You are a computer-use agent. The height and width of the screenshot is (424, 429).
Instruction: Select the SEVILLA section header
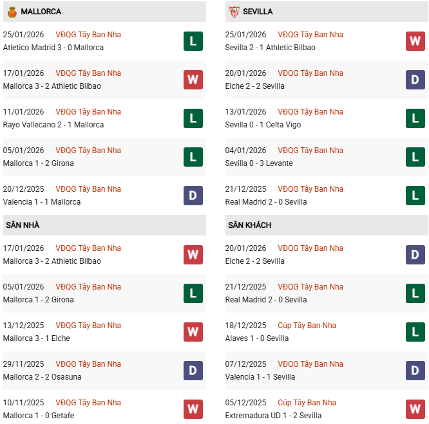[x=258, y=12]
